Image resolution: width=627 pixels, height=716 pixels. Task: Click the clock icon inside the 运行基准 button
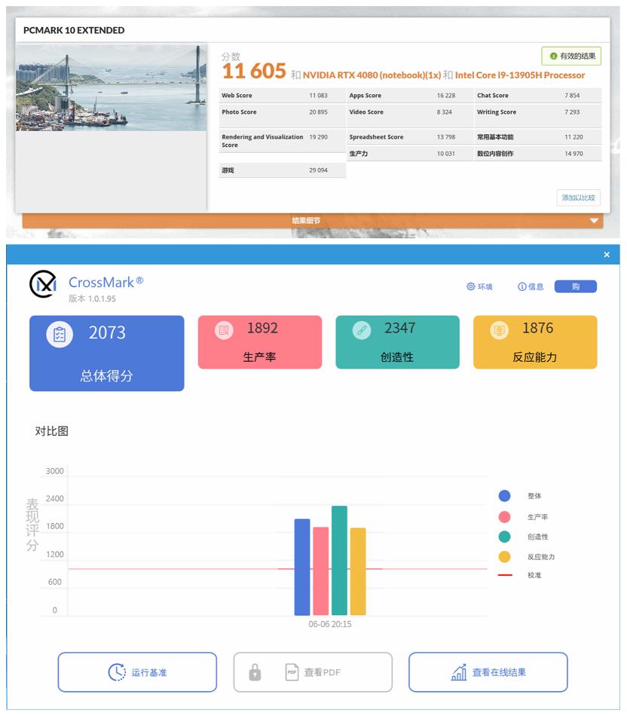118,672
